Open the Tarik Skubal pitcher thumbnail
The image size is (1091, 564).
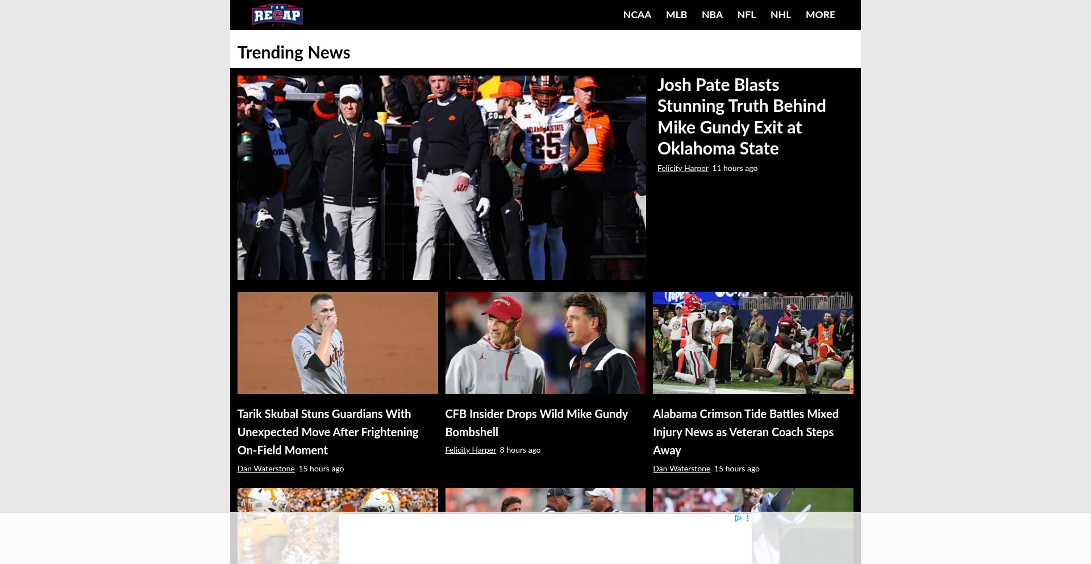pos(338,343)
